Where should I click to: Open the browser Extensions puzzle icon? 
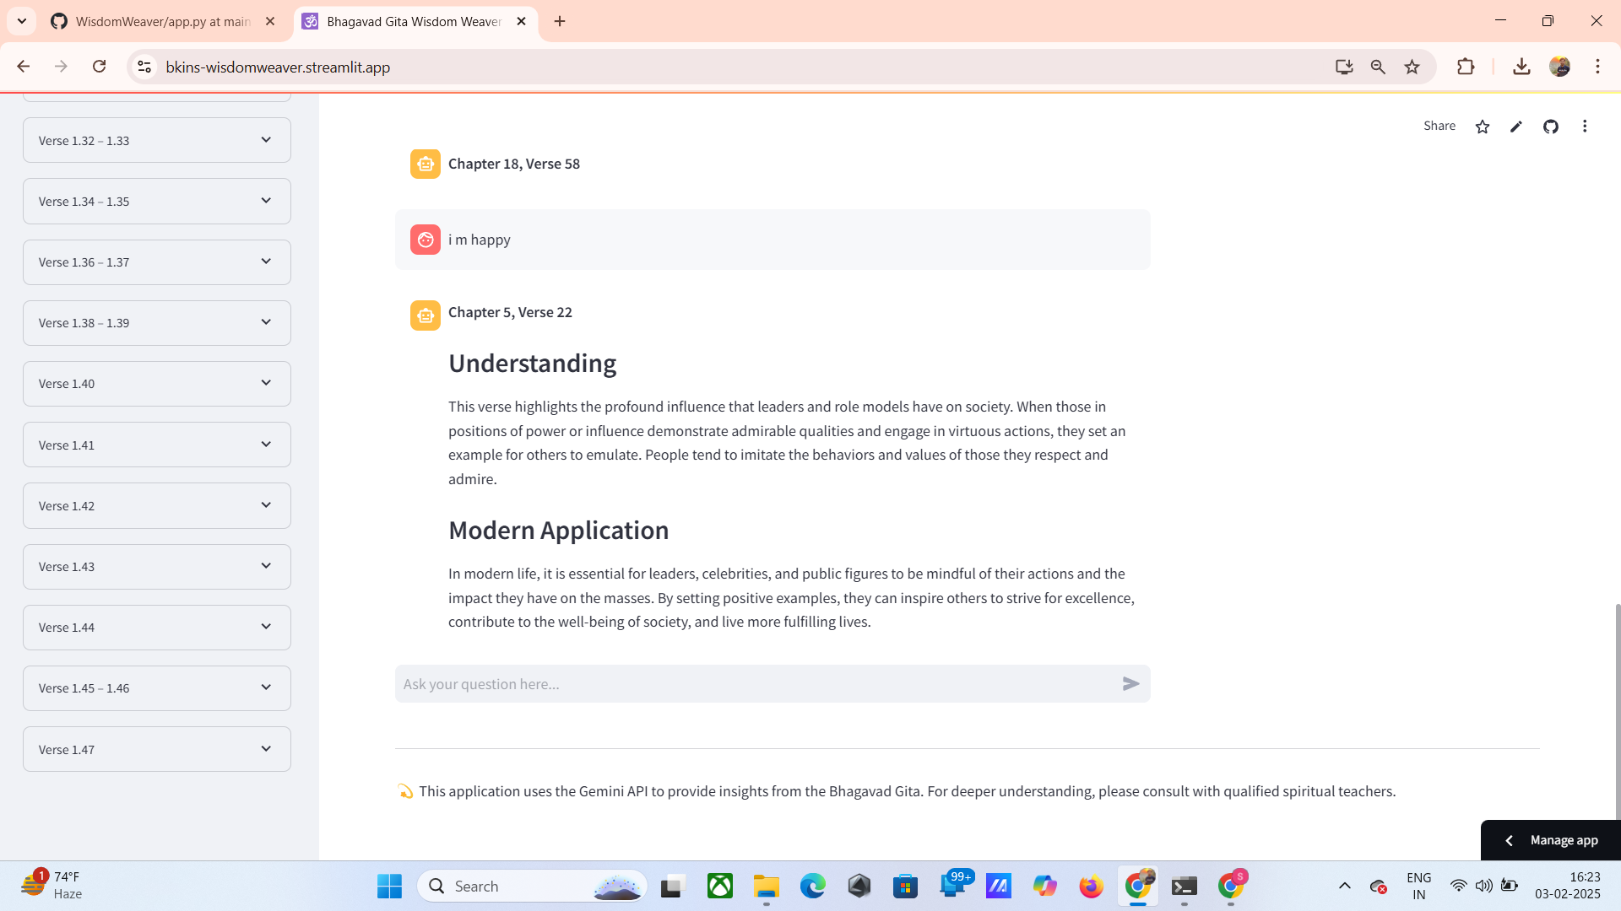point(1466,67)
